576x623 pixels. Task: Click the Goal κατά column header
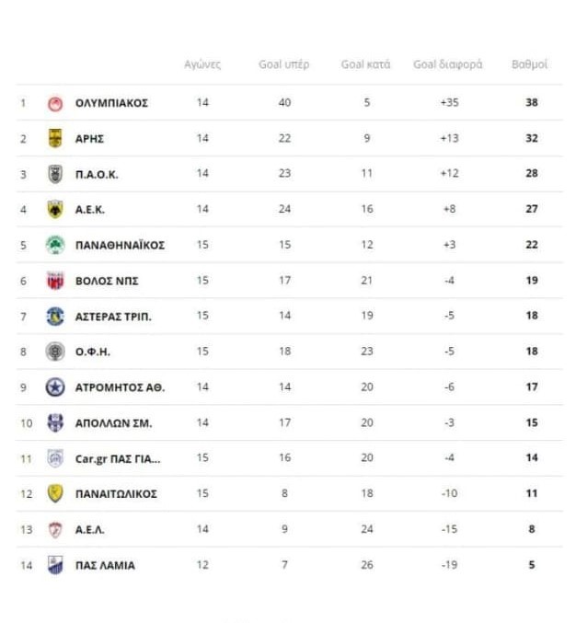(365, 64)
